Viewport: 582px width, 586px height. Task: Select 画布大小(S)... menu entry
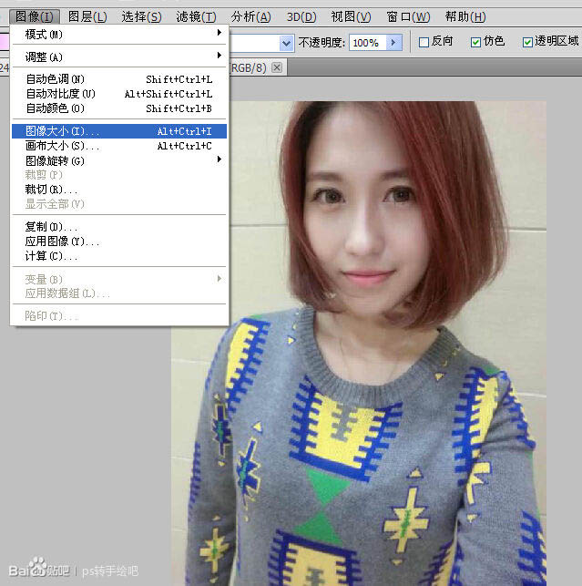click(x=119, y=146)
